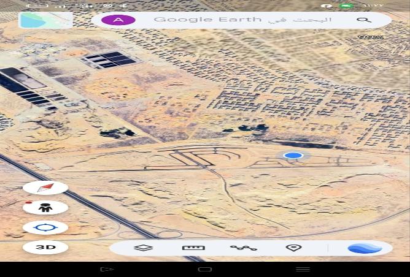Tap the compass to reset north

pyautogui.click(x=45, y=188)
